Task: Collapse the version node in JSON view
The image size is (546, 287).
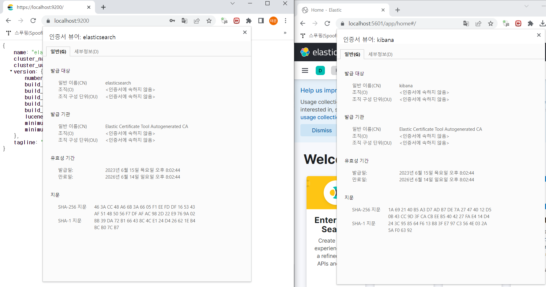Action: click(11, 71)
